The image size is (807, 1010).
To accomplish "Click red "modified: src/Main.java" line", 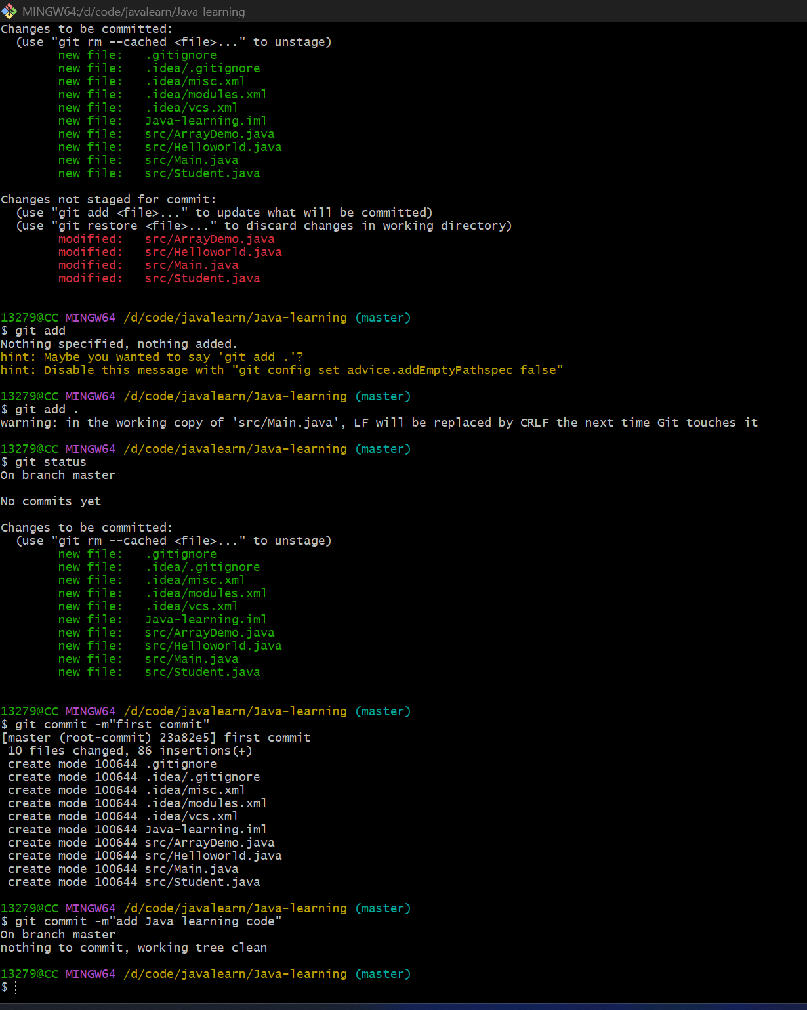I will (x=148, y=265).
